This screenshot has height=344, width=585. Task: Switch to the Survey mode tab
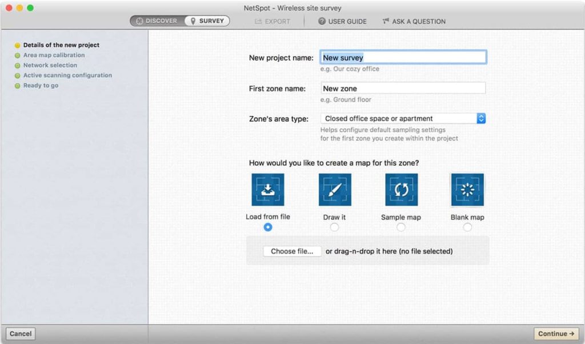point(207,21)
